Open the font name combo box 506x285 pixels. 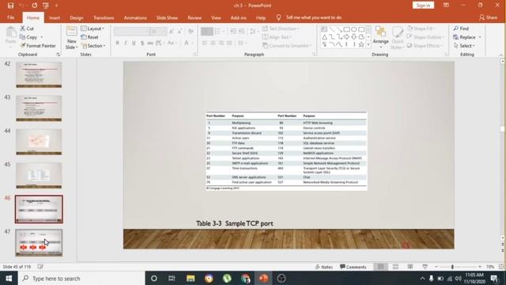point(131,32)
